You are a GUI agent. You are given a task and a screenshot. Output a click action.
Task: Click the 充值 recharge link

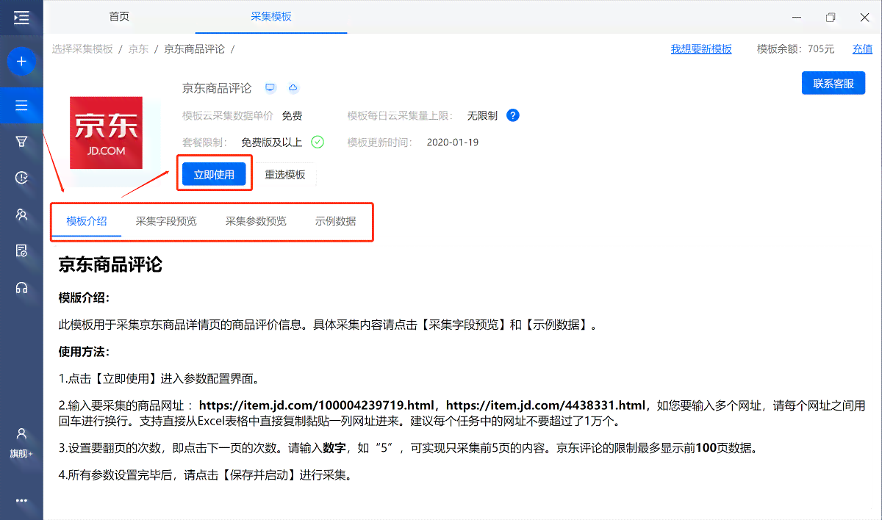click(862, 49)
